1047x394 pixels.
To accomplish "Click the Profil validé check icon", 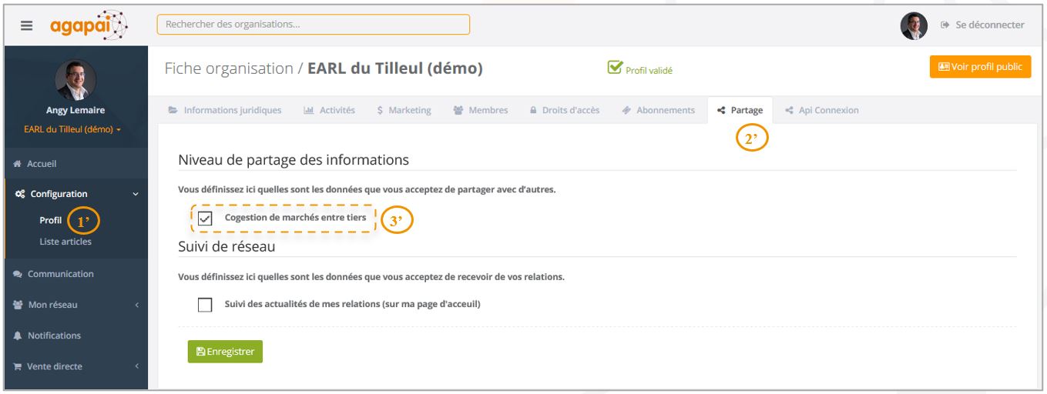I will pyautogui.click(x=615, y=68).
